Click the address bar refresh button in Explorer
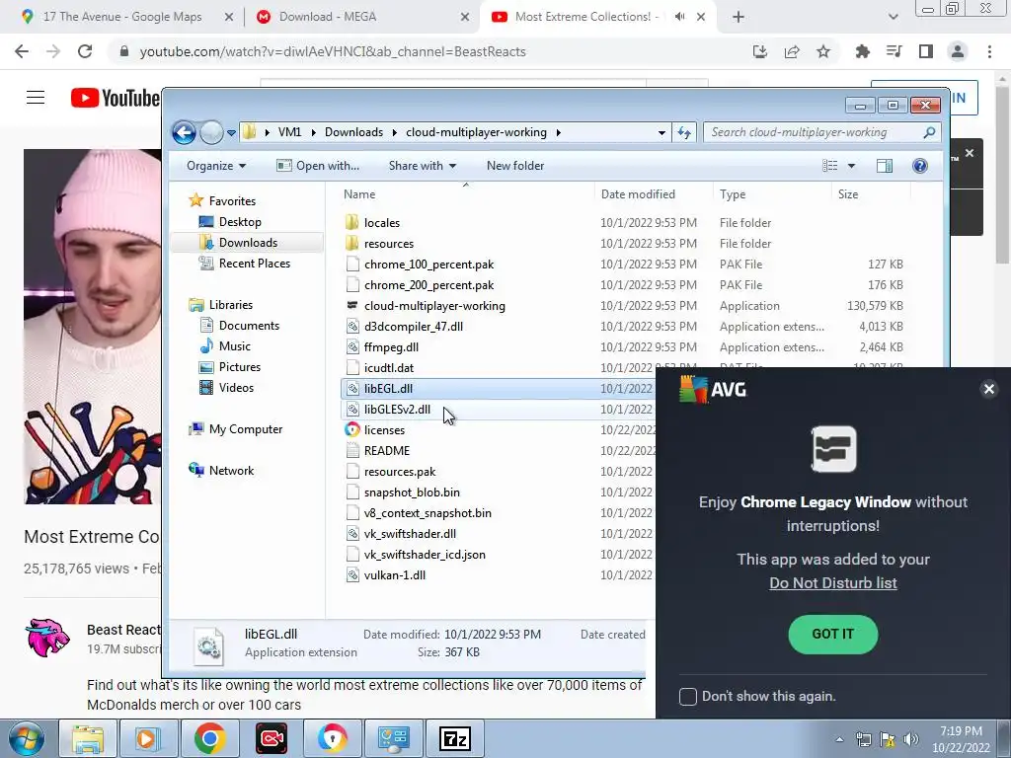The height and width of the screenshot is (758, 1011). click(x=683, y=133)
